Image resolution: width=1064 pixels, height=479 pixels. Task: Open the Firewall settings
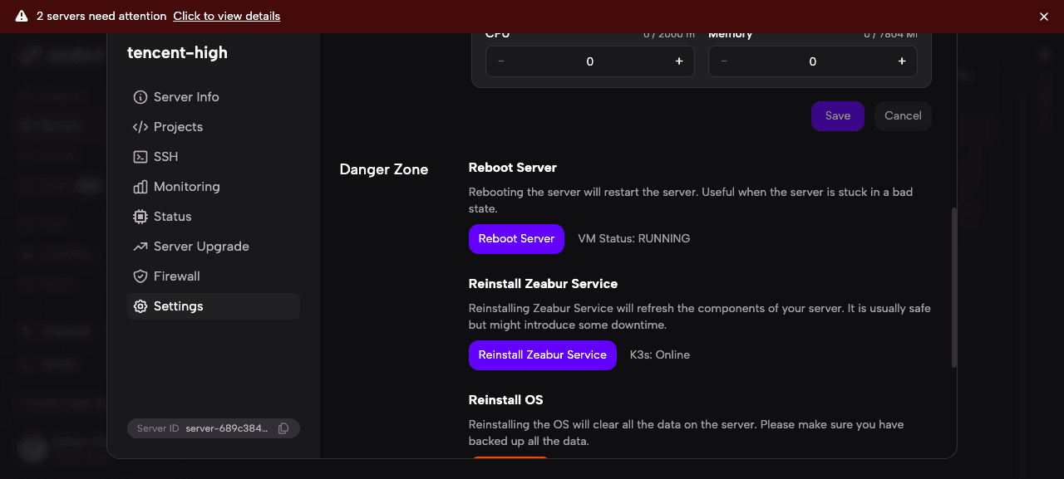176,276
